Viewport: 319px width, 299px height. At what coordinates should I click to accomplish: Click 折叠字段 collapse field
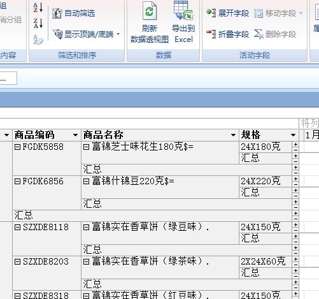228,34
